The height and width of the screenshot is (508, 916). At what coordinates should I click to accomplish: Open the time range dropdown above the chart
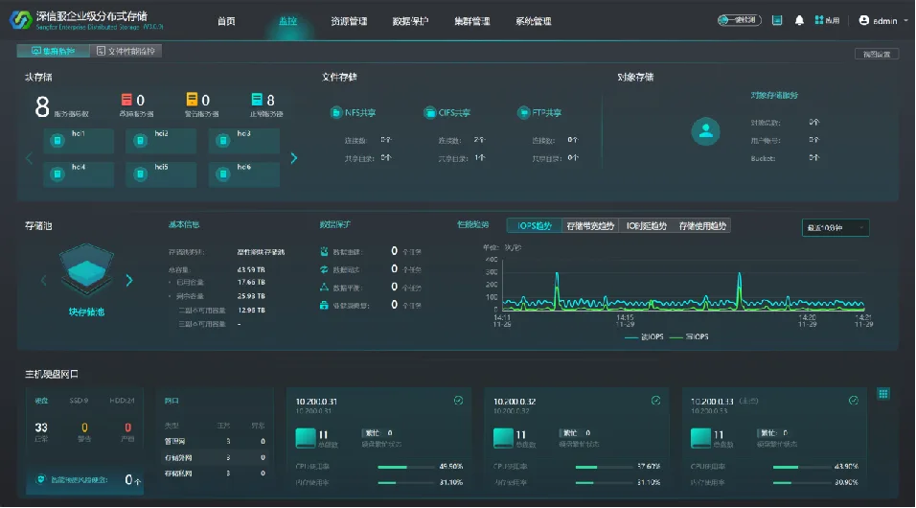pos(836,227)
